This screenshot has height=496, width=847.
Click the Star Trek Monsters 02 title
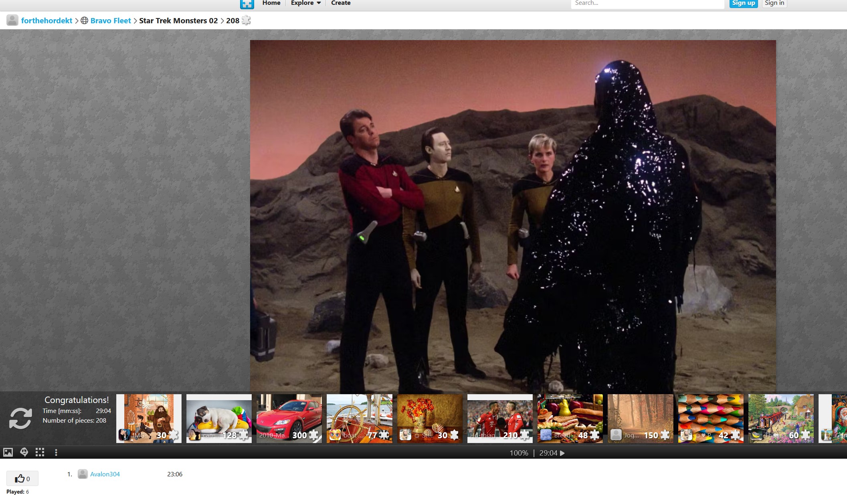[178, 20]
